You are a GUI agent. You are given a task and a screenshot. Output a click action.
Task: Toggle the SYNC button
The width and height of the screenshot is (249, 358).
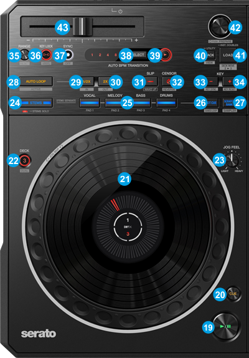[68, 55]
